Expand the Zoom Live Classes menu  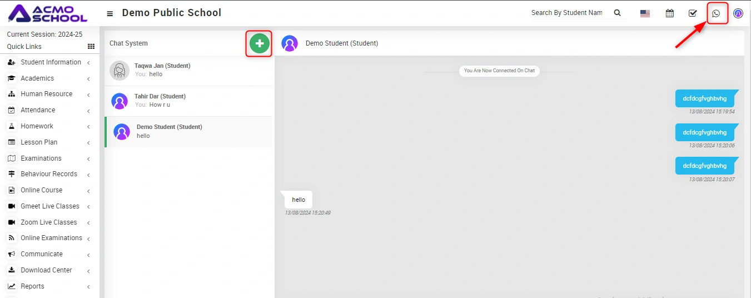click(48, 222)
